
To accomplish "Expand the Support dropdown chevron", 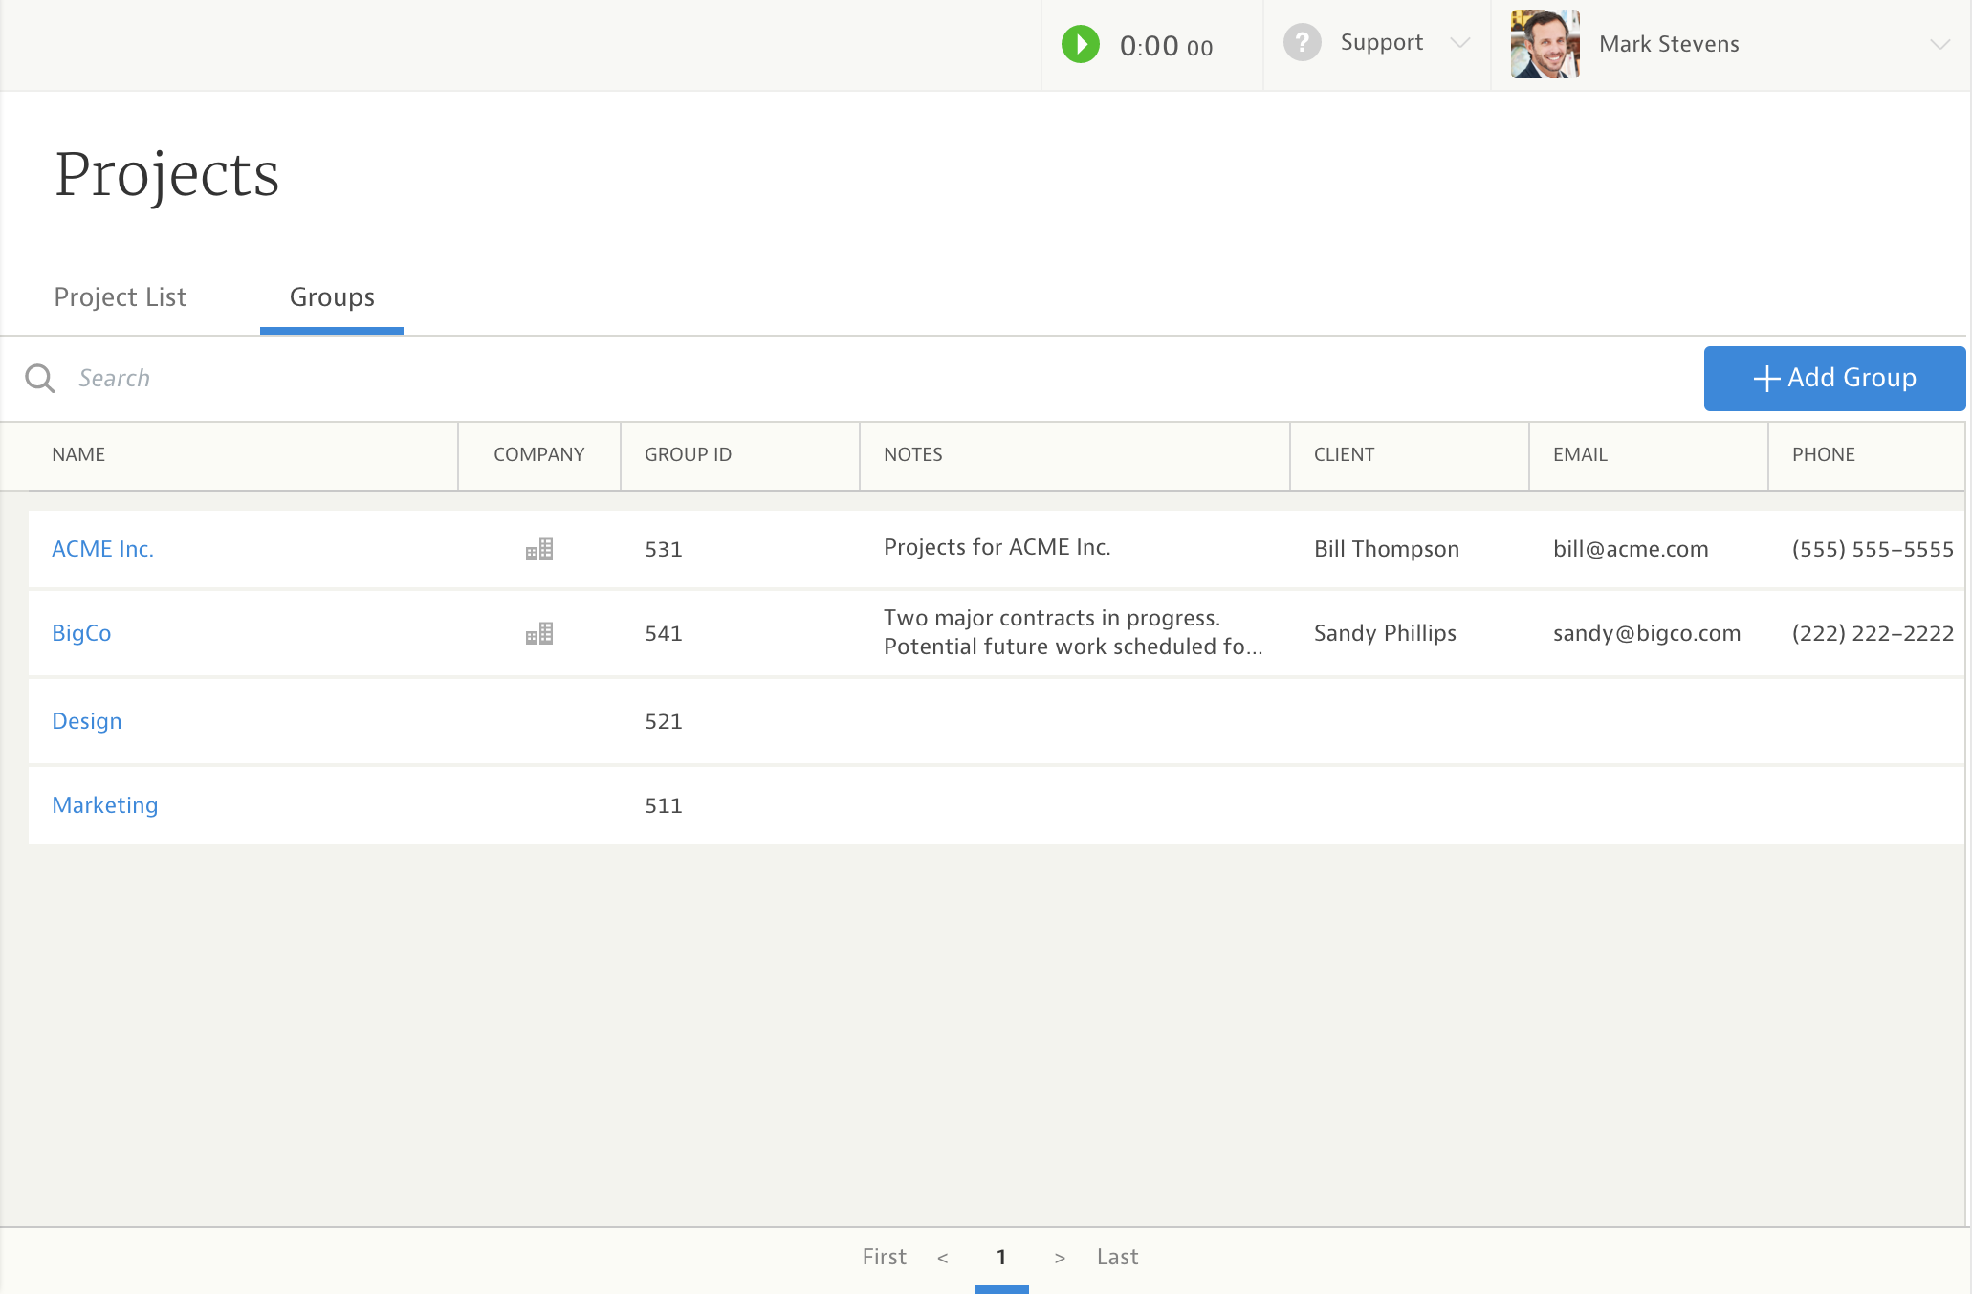I will (x=1459, y=43).
